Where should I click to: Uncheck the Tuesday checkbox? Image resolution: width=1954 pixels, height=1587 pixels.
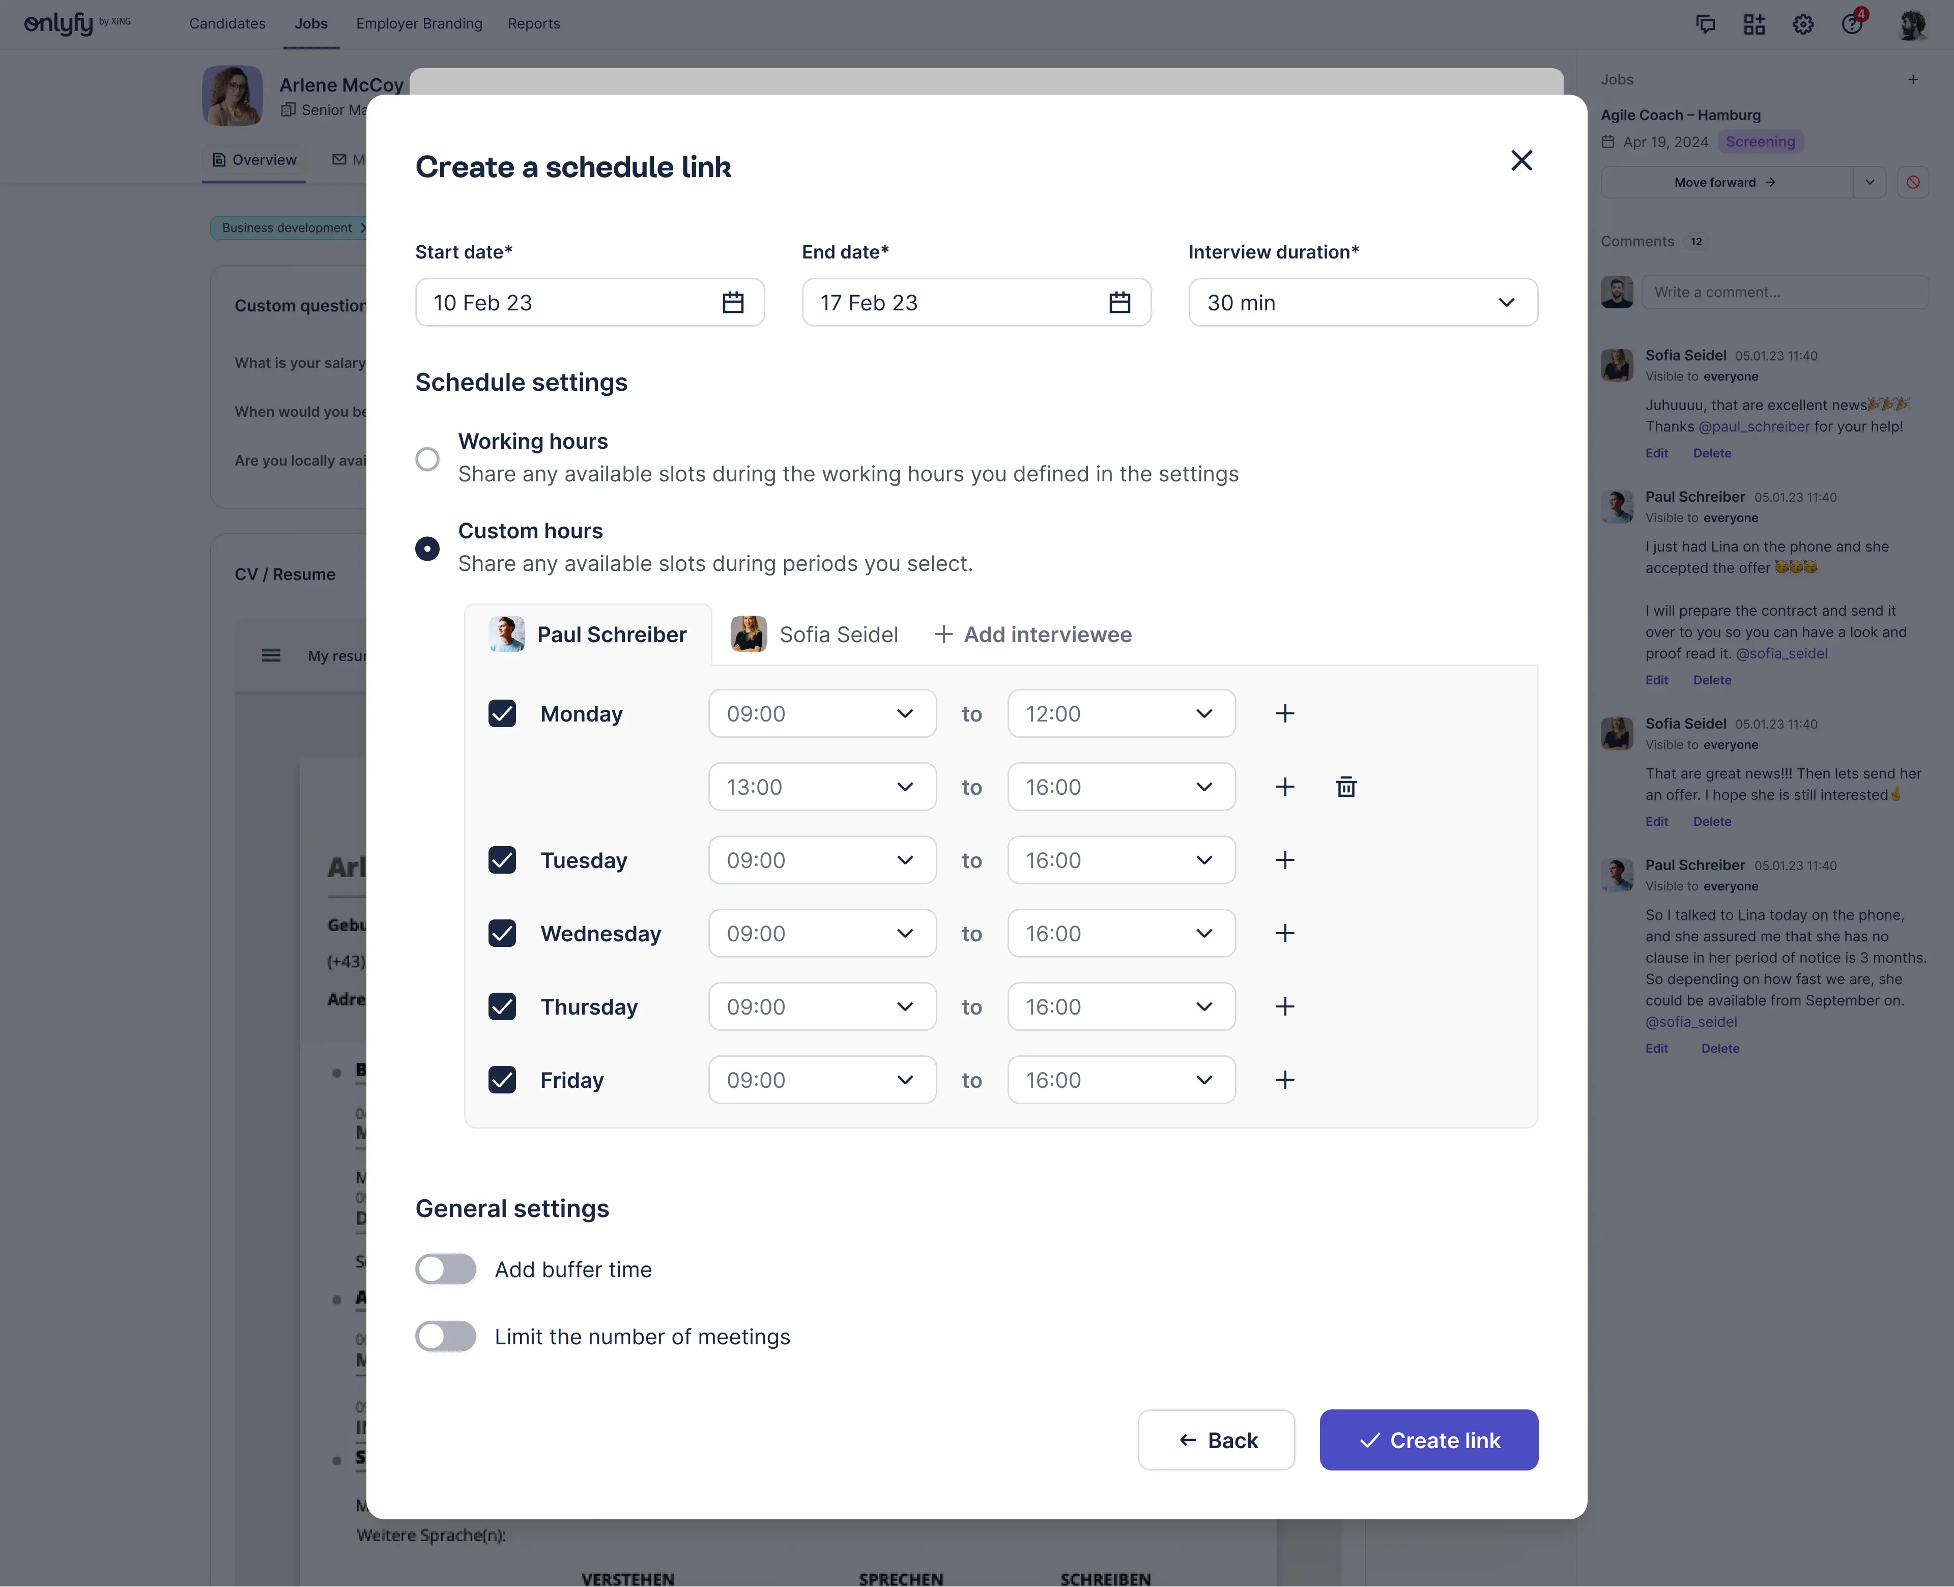pos(502,860)
